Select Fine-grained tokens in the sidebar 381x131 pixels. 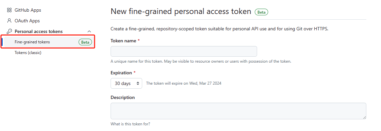[32, 42]
